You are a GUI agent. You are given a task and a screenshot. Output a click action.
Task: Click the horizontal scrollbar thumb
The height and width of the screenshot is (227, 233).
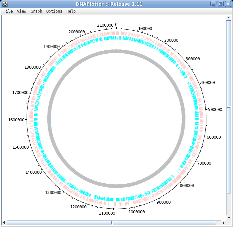coord(111,223)
